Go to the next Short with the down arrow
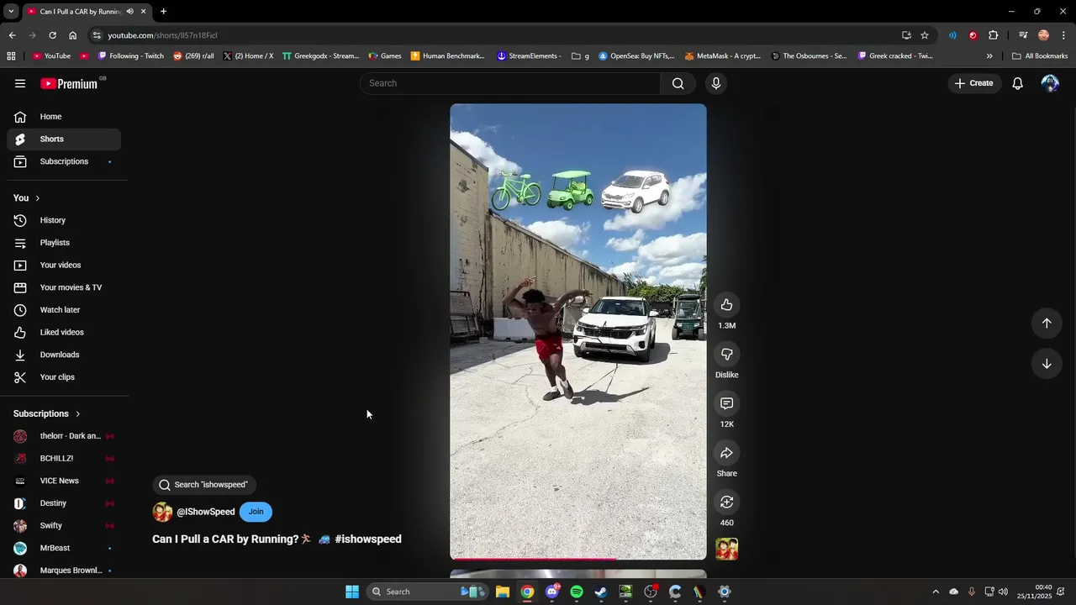This screenshot has width=1076, height=605. (1047, 364)
